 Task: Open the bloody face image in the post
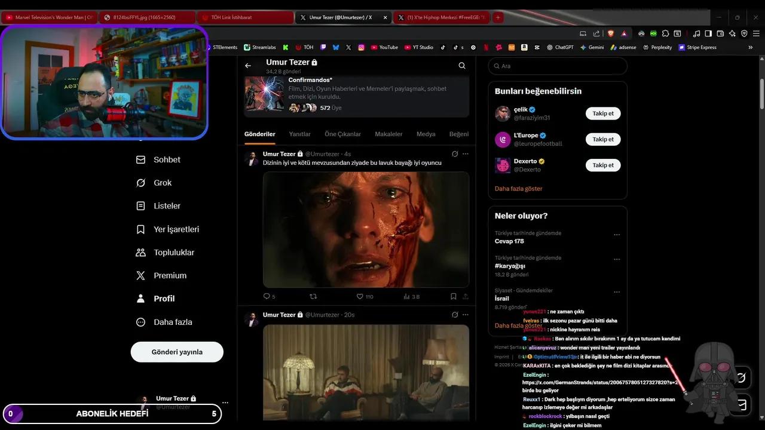[x=366, y=230]
